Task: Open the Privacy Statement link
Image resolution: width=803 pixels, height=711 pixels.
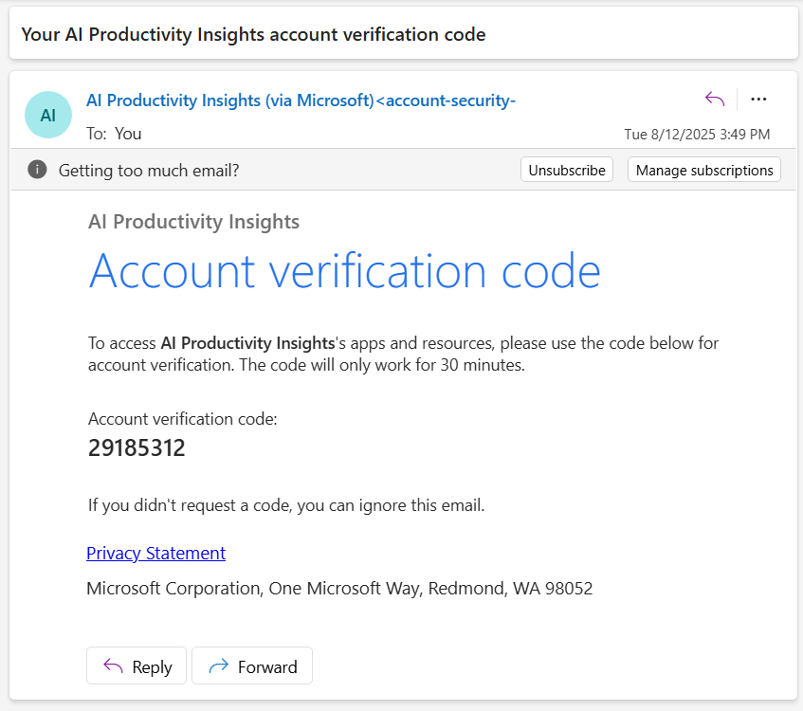Action: (x=155, y=553)
